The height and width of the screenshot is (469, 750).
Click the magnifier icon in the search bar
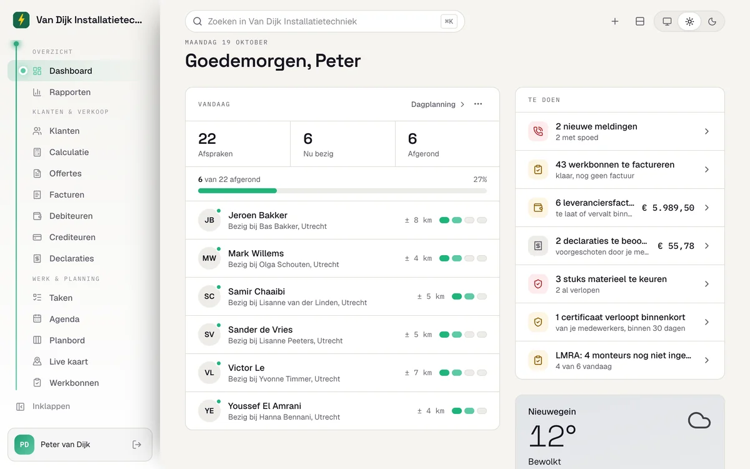(197, 21)
